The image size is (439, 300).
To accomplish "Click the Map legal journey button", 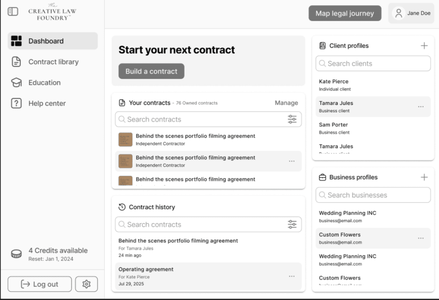I will (x=344, y=13).
